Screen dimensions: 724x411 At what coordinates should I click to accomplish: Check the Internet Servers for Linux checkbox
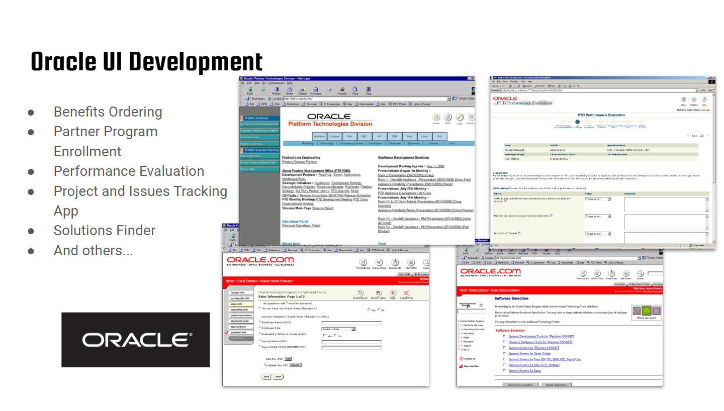(x=504, y=371)
